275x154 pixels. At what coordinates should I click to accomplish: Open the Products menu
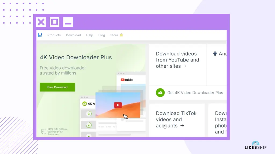pos(54,35)
